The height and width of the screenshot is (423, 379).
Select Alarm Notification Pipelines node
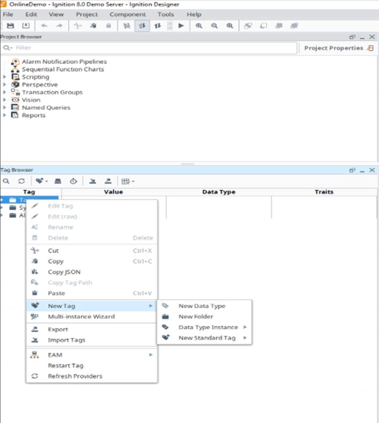pyautogui.click(x=64, y=62)
